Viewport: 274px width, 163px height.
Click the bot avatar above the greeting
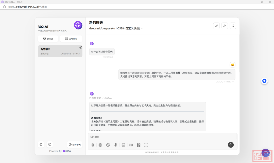pyautogui.click(x=92, y=44)
